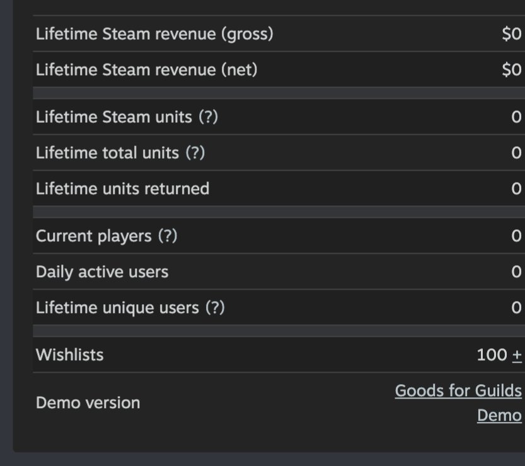Viewport: 525px width, 466px height.
Task: Click the Daily active users value 0
Action: [517, 271]
